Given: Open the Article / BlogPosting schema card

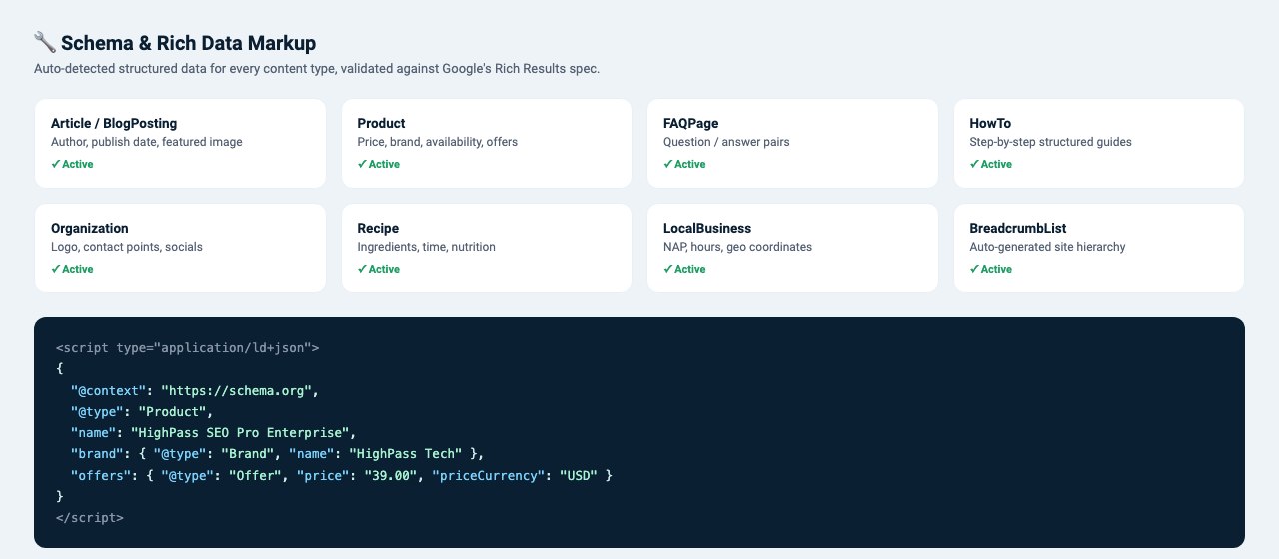Looking at the screenshot, I should coord(180,143).
